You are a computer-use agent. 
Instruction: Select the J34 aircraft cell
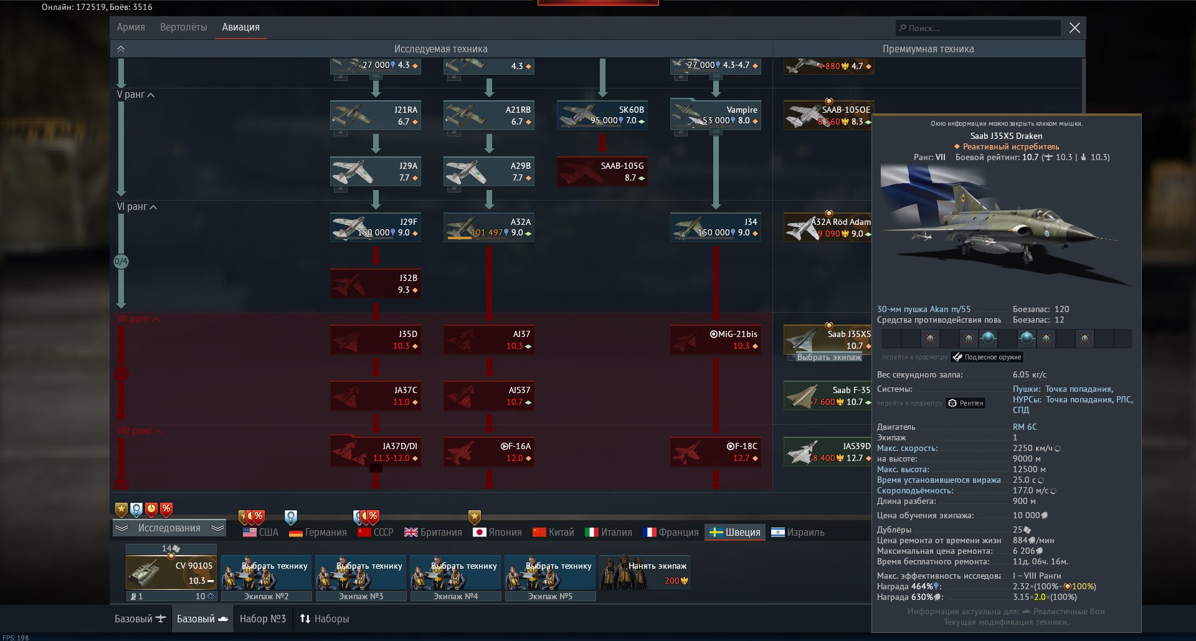point(716,227)
